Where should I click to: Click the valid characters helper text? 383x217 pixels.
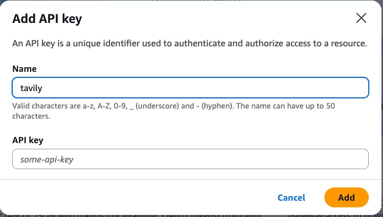[173, 106]
